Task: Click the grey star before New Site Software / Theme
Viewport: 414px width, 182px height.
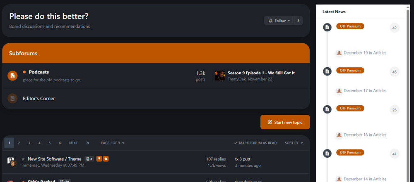Action: tap(24, 159)
